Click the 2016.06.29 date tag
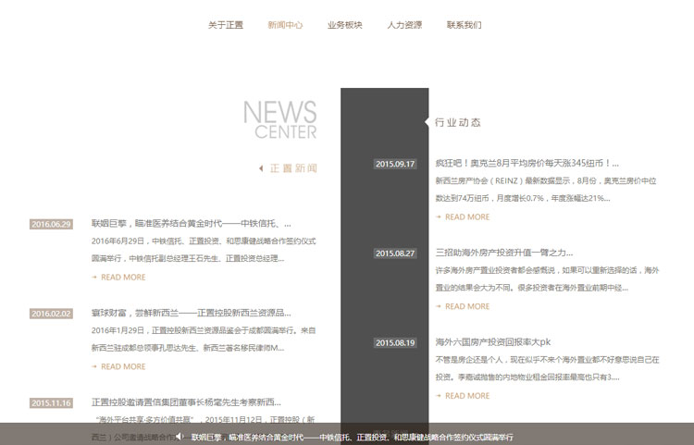This screenshot has height=445, width=694. pos(51,224)
